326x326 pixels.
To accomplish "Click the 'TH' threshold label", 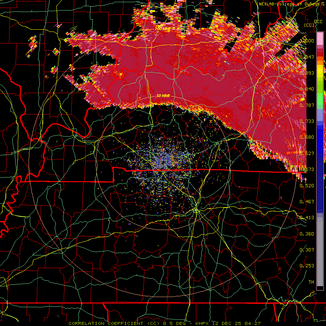I will tap(311, 282).
